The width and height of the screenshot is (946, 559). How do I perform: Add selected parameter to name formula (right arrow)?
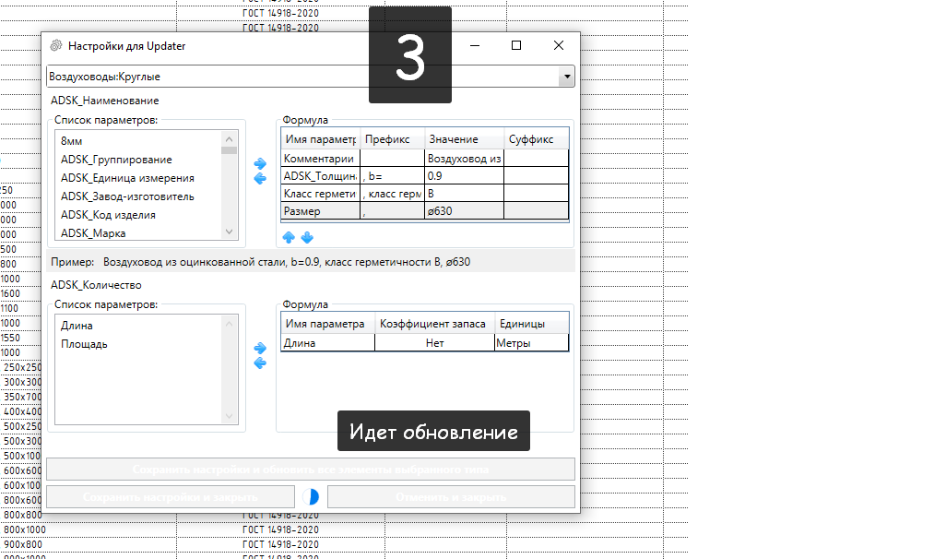click(260, 163)
